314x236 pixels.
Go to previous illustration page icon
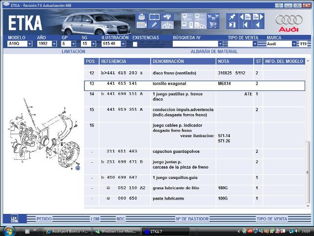pyautogui.click(x=245, y=17)
